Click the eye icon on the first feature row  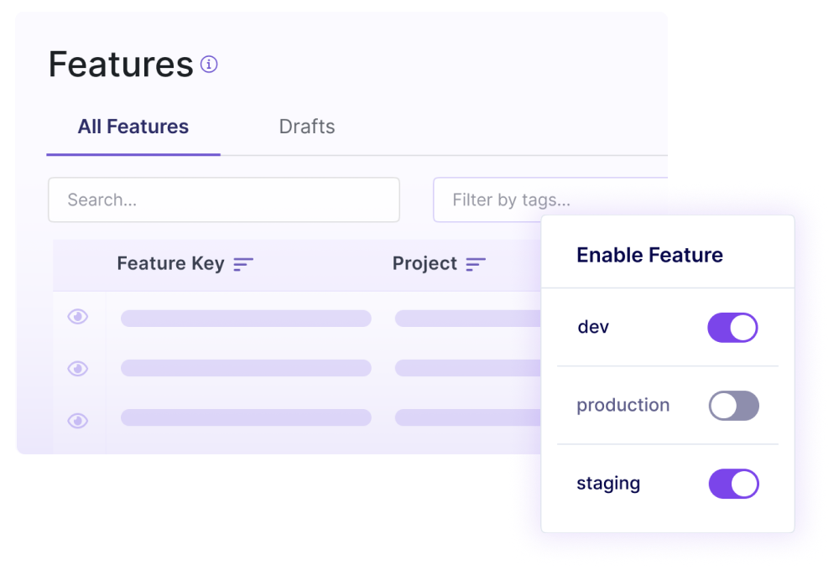click(x=77, y=316)
